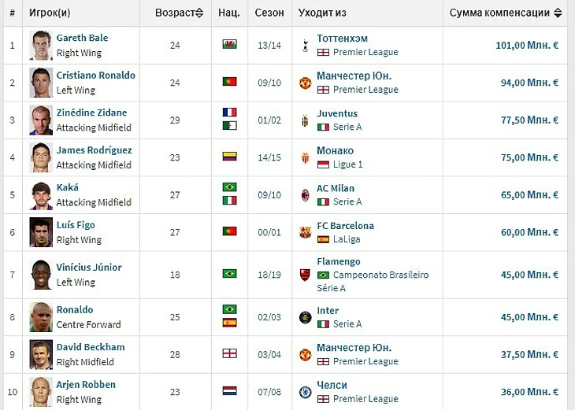Viewport: 575px width, 410px height.
Task: Click the Inter club crest icon
Action: tap(305, 317)
